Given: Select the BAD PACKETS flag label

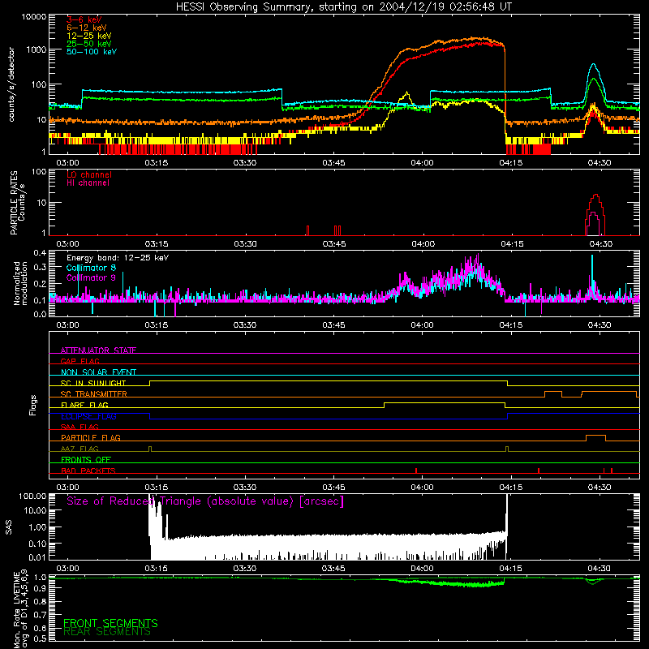Looking at the screenshot, I should [x=88, y=471].
